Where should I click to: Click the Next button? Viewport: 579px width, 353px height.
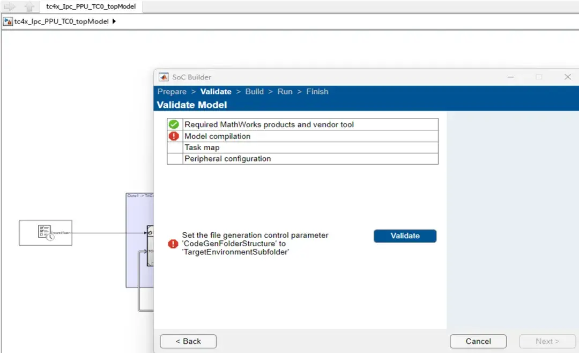click(547, 341)
